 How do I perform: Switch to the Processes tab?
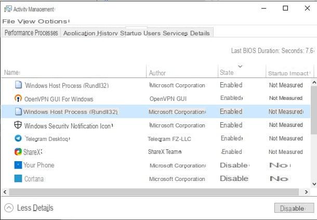click(x=46, y=33)
